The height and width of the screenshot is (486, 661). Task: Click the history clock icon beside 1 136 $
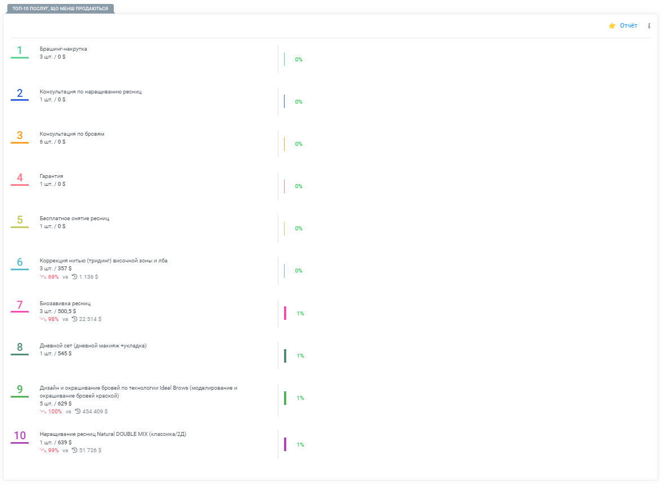point(74,277)
